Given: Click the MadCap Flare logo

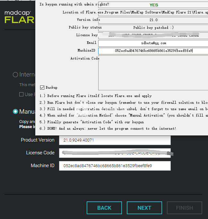Looking at the screenshot, I should pos(19,17).
